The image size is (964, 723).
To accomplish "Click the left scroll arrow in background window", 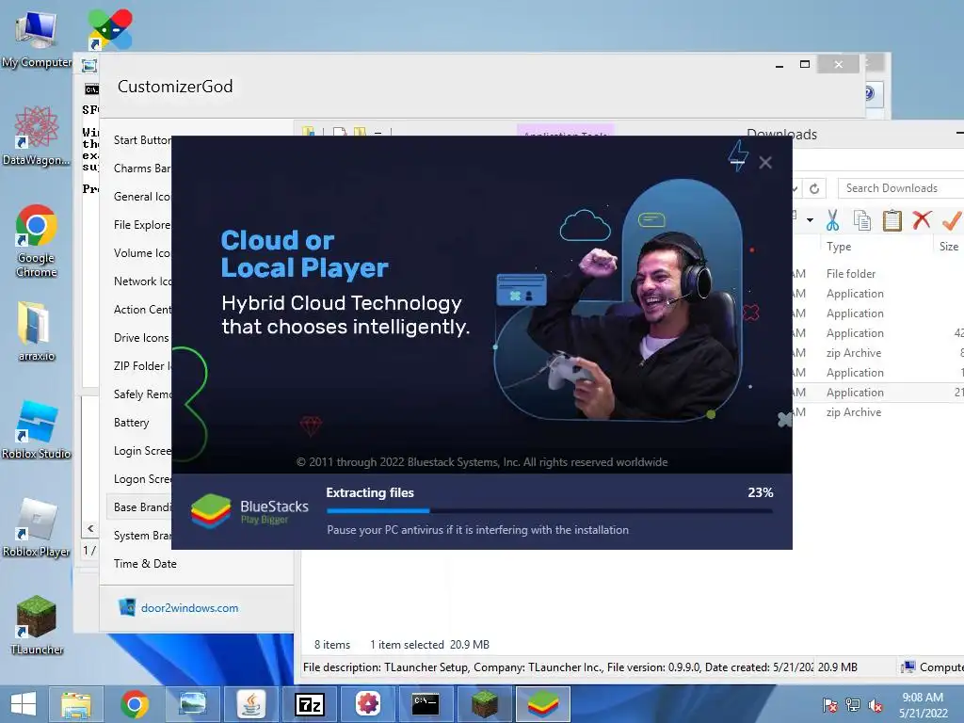I will point(90,529).
